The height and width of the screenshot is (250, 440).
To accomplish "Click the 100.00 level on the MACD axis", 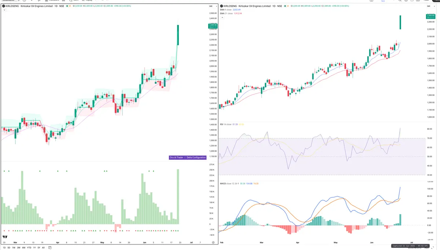I will coord(430,189).
